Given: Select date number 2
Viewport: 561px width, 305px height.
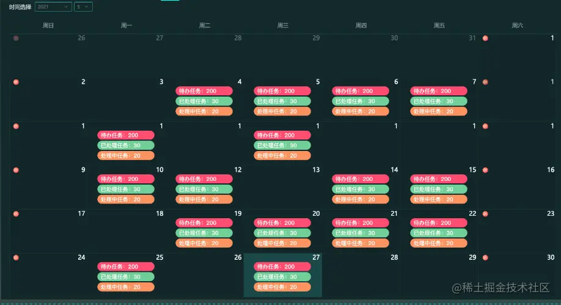Looking at the screenshot, I should click(83, 82).
